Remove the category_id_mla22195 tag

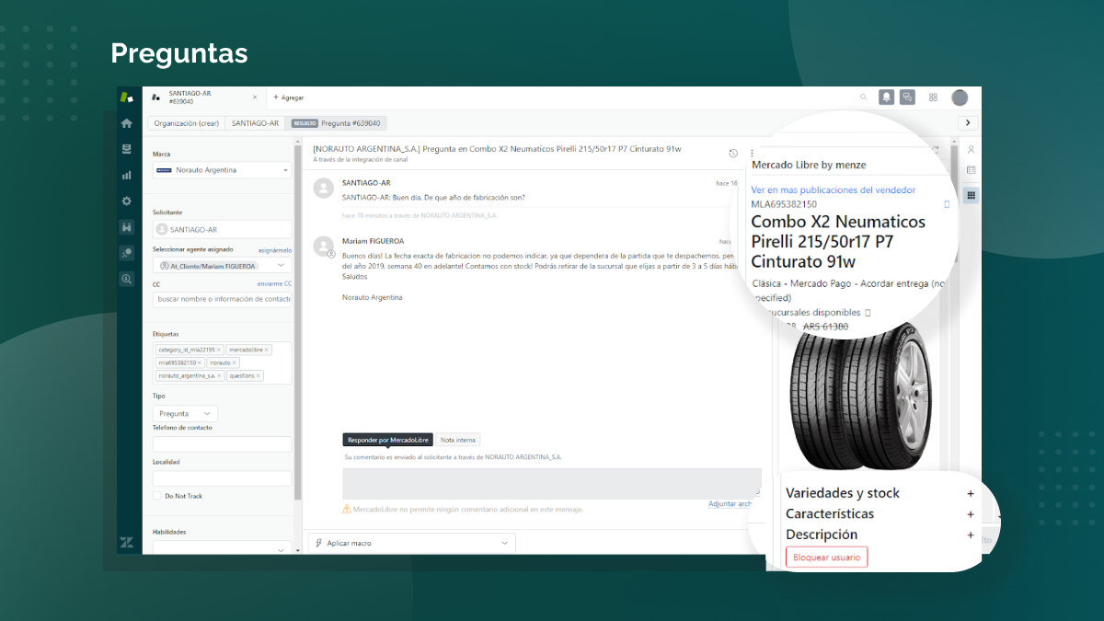pyautogui.click(x=219, y=350)
